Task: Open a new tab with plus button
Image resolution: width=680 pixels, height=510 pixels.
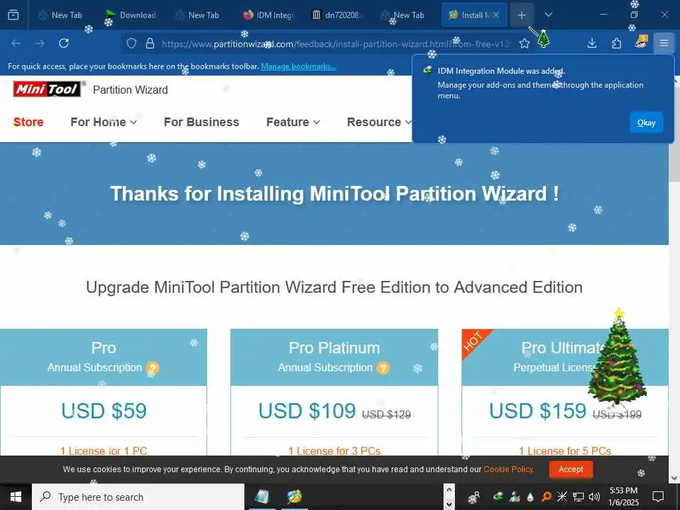Action: (x=522, y=15)
